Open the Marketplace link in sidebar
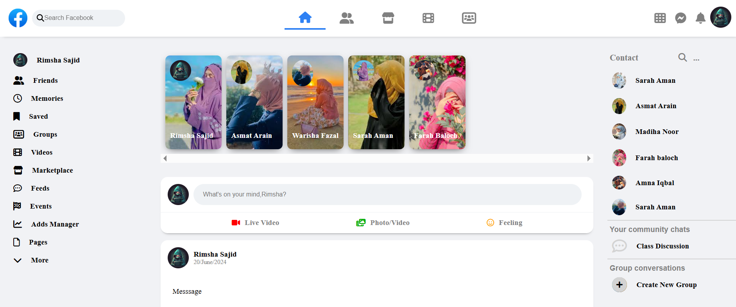This screenshot has width=736, height=307. (x=53, y=170)
